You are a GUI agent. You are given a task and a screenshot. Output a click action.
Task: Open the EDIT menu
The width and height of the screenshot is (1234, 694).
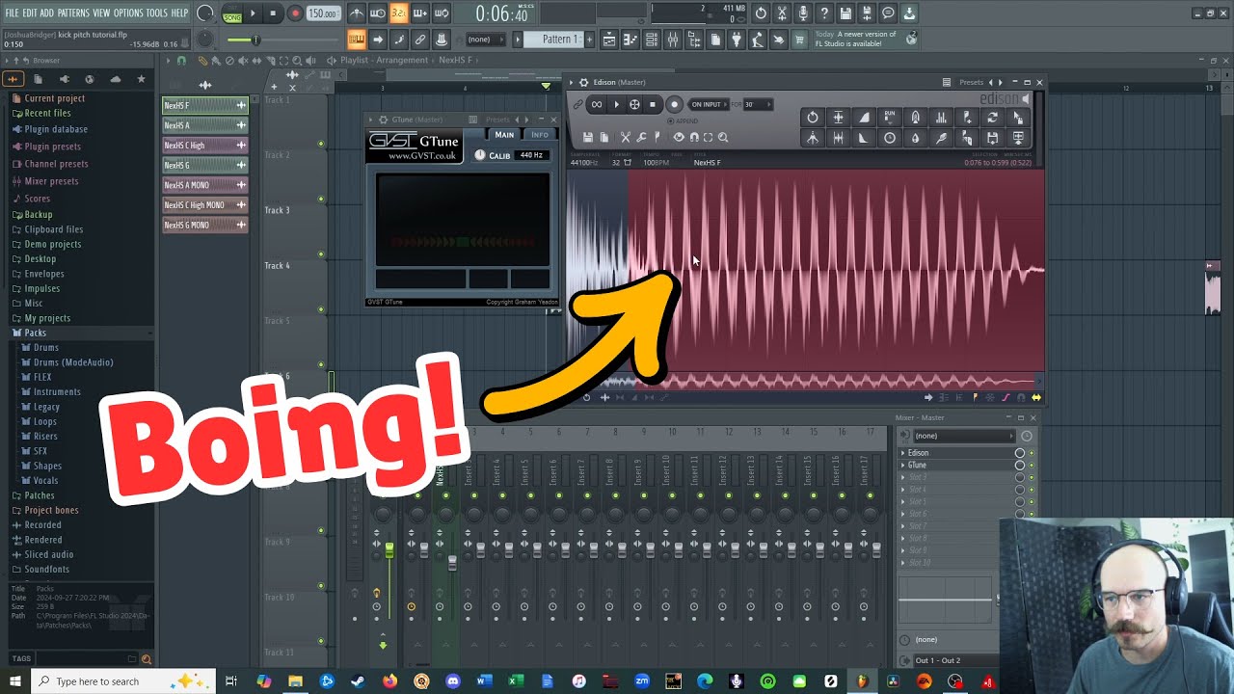coord(30,13)
